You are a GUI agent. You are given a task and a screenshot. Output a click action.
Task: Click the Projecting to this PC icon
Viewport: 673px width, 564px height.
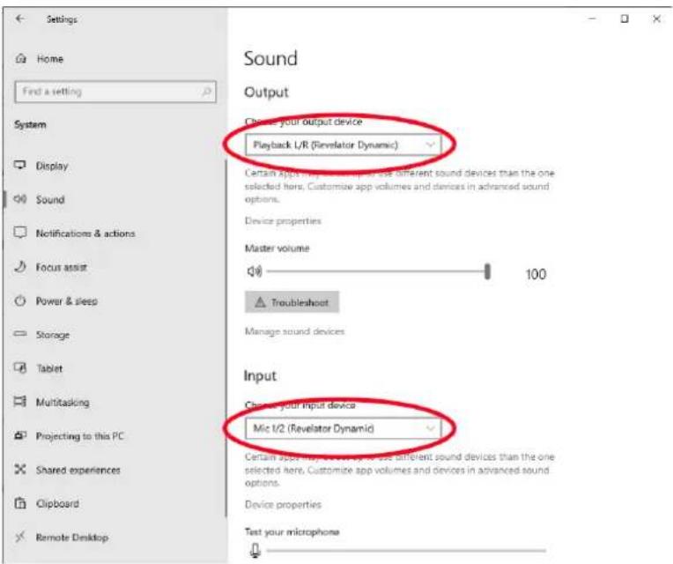pyautogui.click(x=20, y=435)
